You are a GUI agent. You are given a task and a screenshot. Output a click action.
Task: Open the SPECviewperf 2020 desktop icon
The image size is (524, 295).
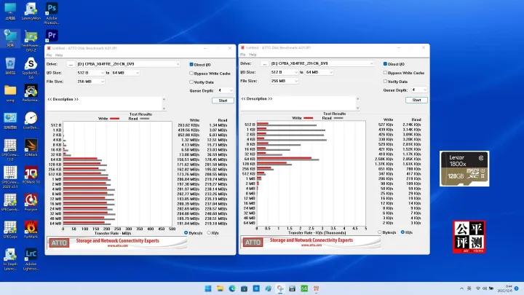coord(10,177)
